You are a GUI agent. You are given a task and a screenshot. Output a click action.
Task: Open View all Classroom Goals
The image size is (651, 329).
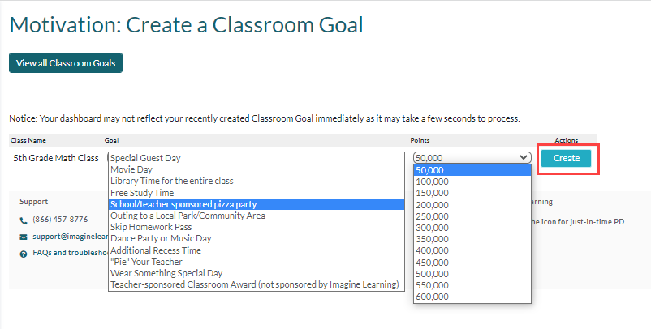66,63
